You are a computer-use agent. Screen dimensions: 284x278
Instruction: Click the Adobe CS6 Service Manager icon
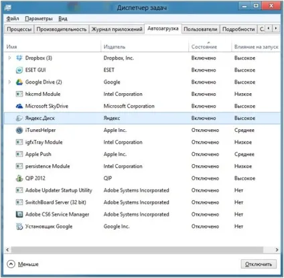(19, 214)
